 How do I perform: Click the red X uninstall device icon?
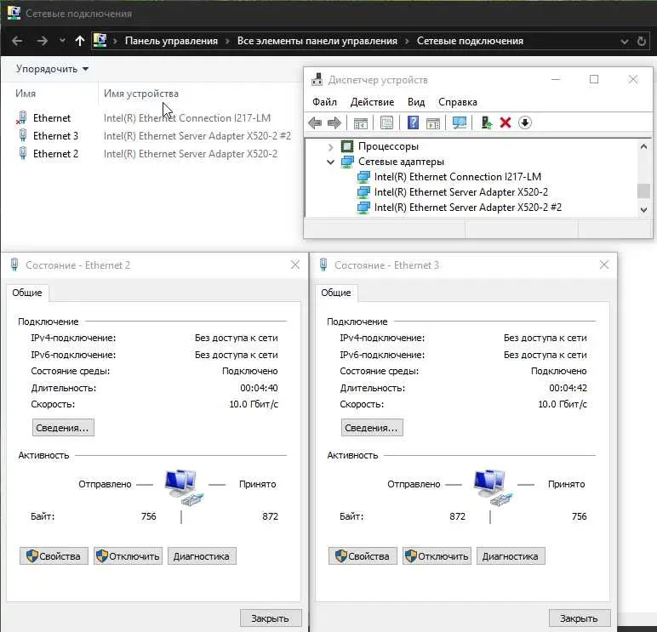click(x=506, y=122)
